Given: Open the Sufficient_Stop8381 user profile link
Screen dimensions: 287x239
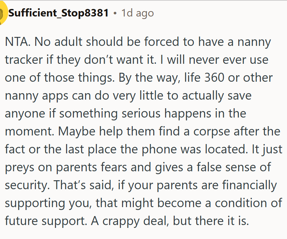Looking at the screenshot, I should pos(58,13).
